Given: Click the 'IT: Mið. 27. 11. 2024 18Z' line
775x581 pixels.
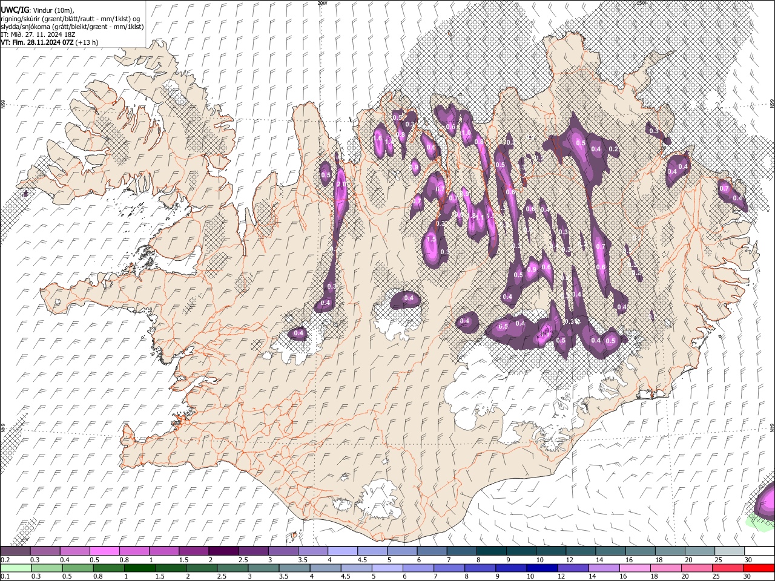Looking at the screenshot, I should (x=38, y=34).
